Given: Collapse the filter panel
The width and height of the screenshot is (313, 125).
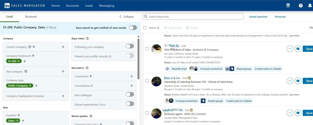Looking at the screenshot, I should point(127,17).
